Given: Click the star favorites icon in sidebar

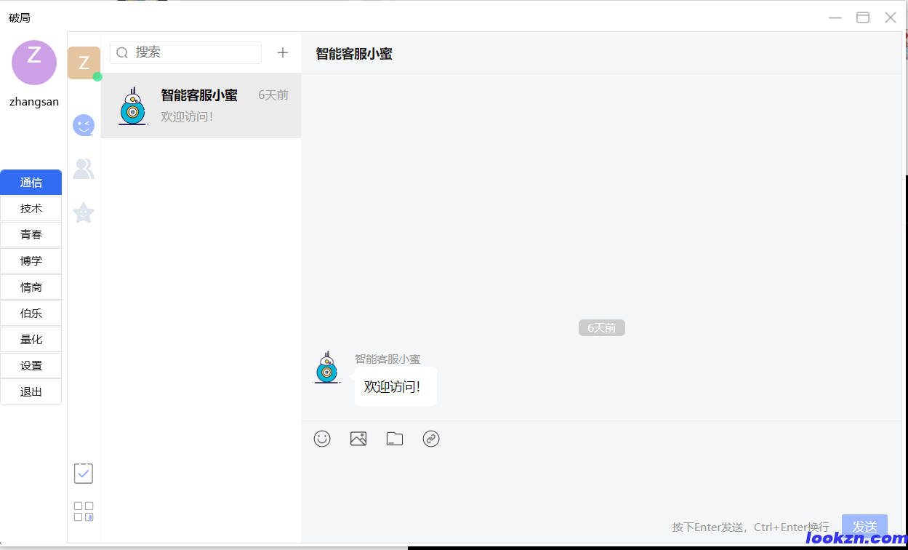Looking at the screenshot, I should [84, 212].
